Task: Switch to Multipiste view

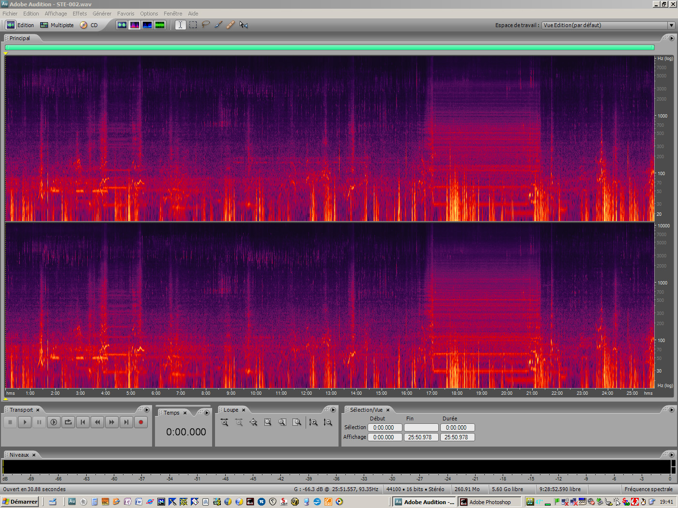Action: tap(57, 25)
